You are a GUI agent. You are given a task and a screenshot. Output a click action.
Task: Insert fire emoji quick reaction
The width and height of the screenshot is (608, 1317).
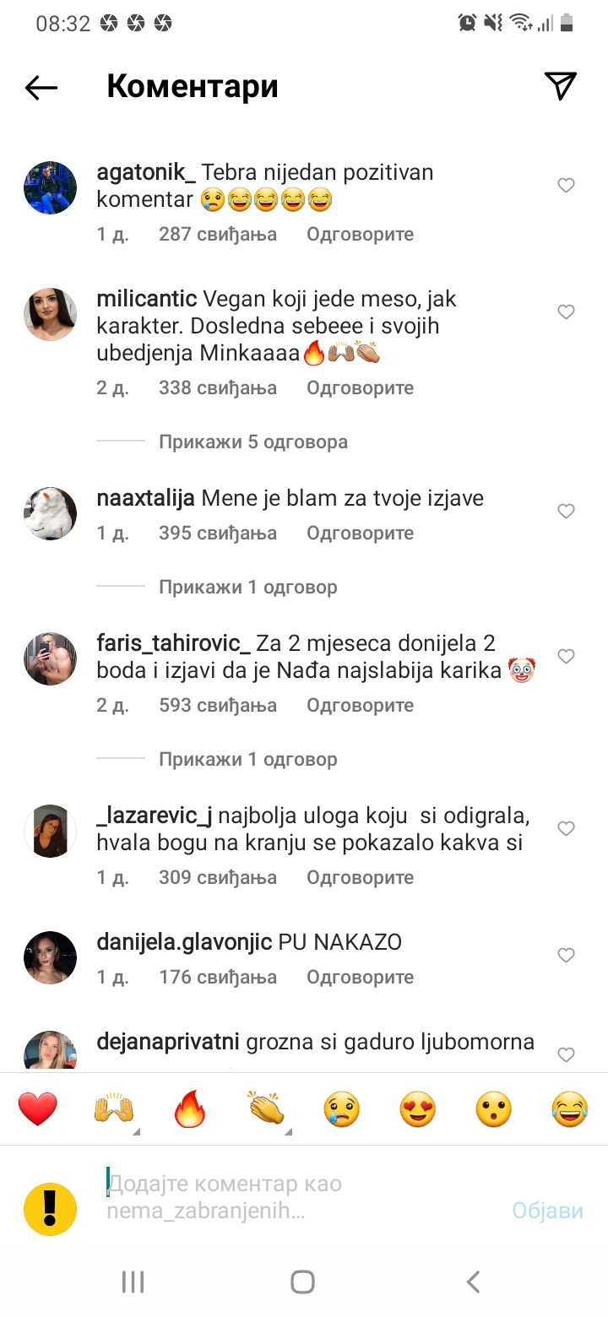pyautogui.click(x=190, y=1109)
